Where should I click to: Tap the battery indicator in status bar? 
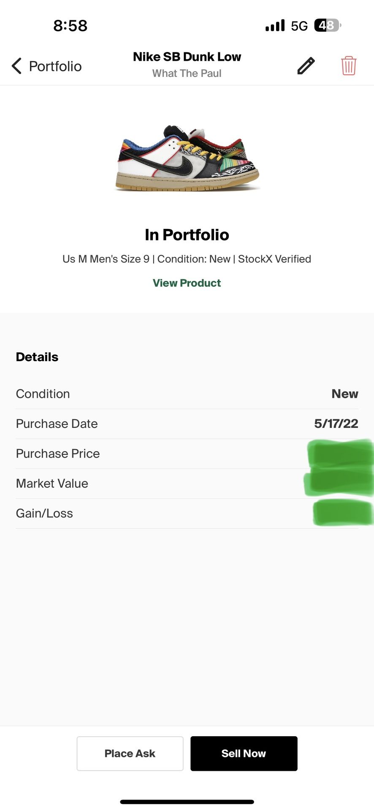click(328, 26)
